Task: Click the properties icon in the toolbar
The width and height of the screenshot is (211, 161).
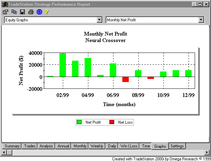Action: 5,12
